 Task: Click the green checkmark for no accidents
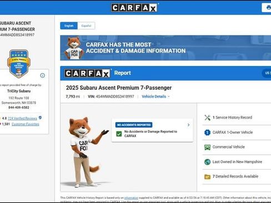click(119, 134)
